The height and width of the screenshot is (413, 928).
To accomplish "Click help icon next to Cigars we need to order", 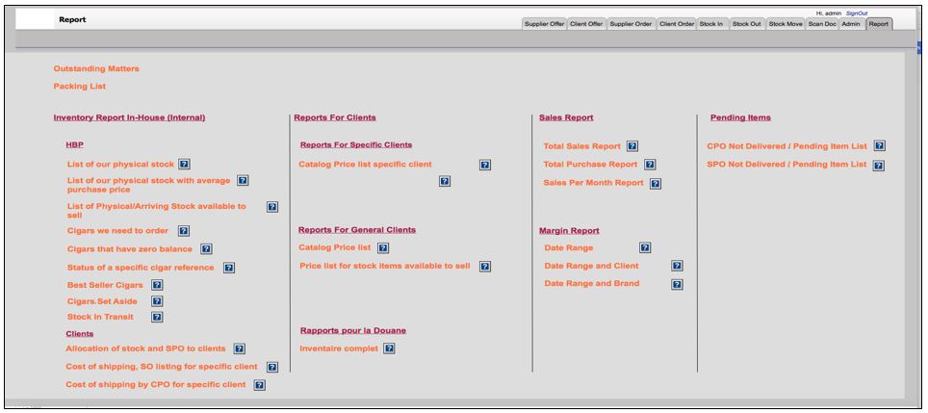I will click(x=184, y=231).
